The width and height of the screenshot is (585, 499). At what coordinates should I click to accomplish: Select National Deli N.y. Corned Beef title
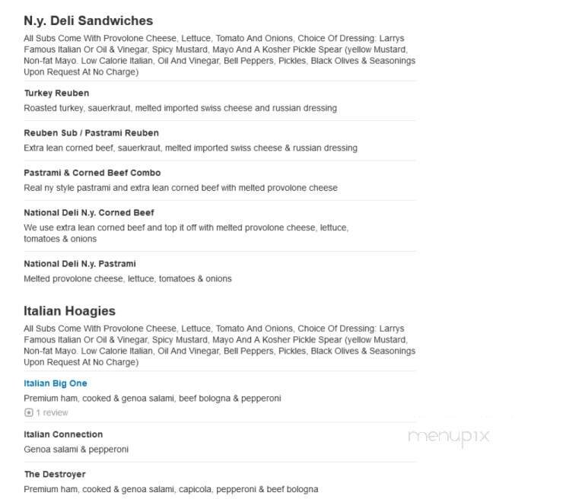pos(89,212)
